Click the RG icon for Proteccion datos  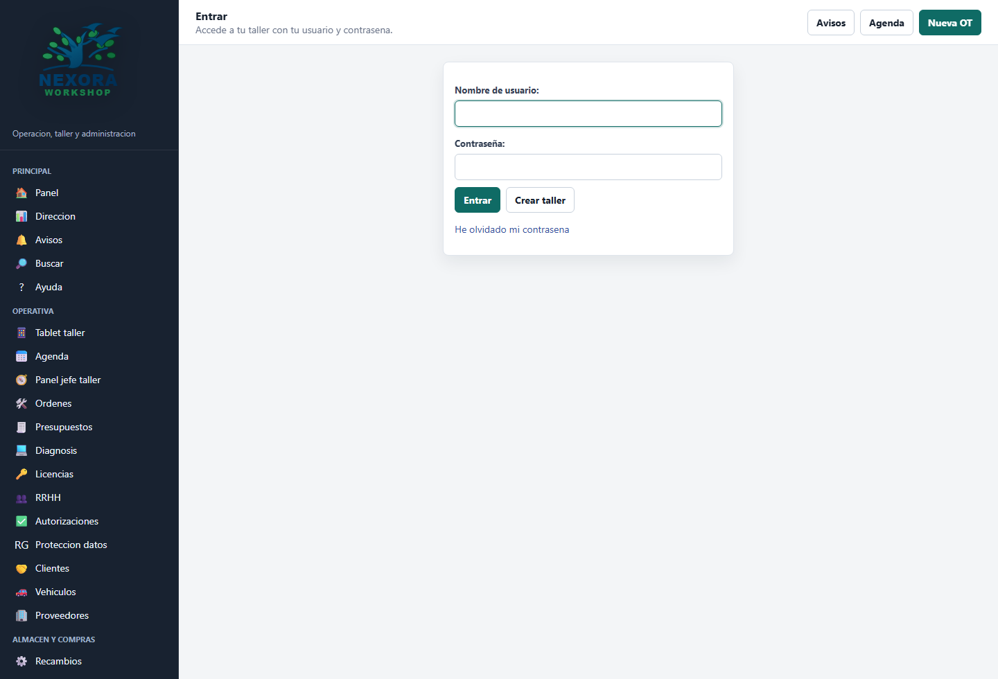coord(21,545)
